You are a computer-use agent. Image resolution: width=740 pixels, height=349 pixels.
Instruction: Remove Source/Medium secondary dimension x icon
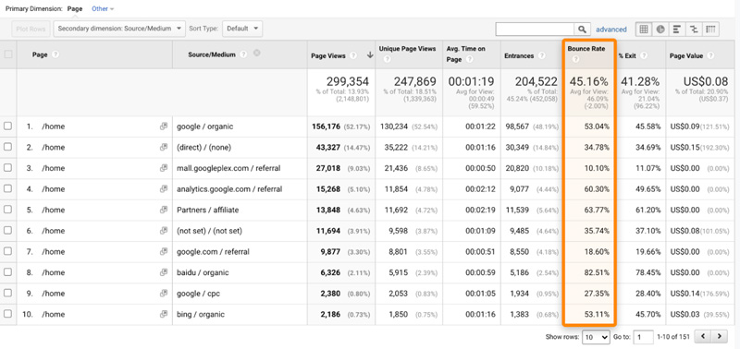(x=256, y=54)
